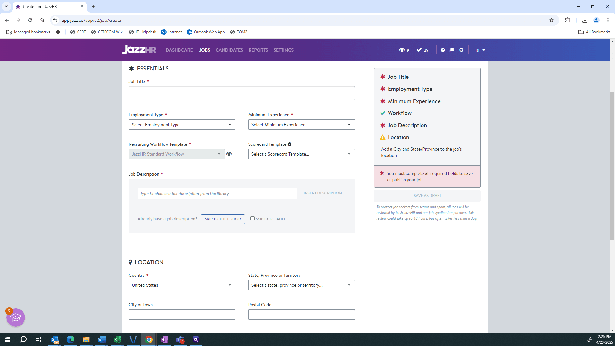The height and width of the screenshot is (346, 615).
Task: Open the IT-Helpdesk bookmark
Action: tap(143, 32)
